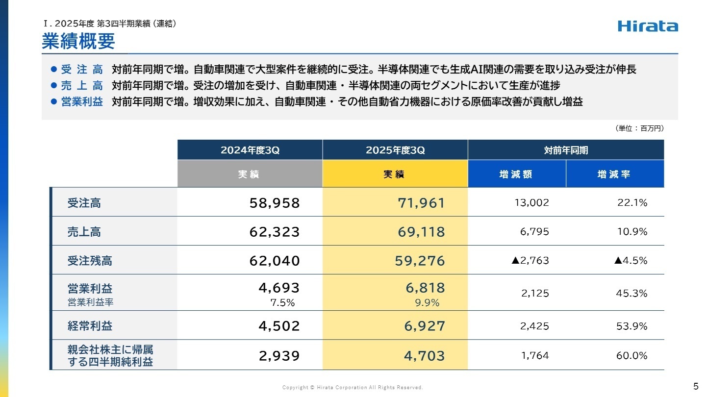Screen dimensions: 706x397
Task: Select the 増減額 header cell
Action: click(x=516, y=174)
